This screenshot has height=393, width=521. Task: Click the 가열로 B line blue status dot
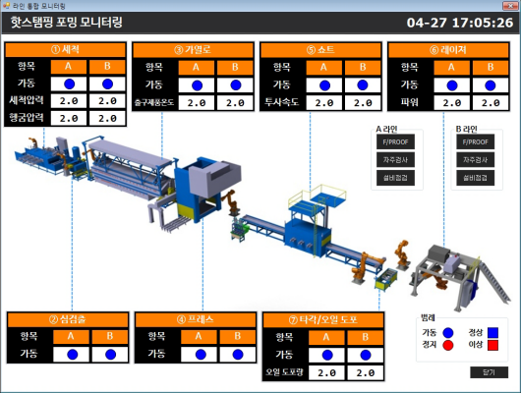click(236, 85)
